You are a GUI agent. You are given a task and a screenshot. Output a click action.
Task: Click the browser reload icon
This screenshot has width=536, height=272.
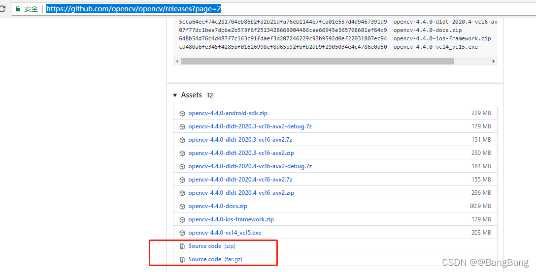pyautogui.click(x=2, y=9)
